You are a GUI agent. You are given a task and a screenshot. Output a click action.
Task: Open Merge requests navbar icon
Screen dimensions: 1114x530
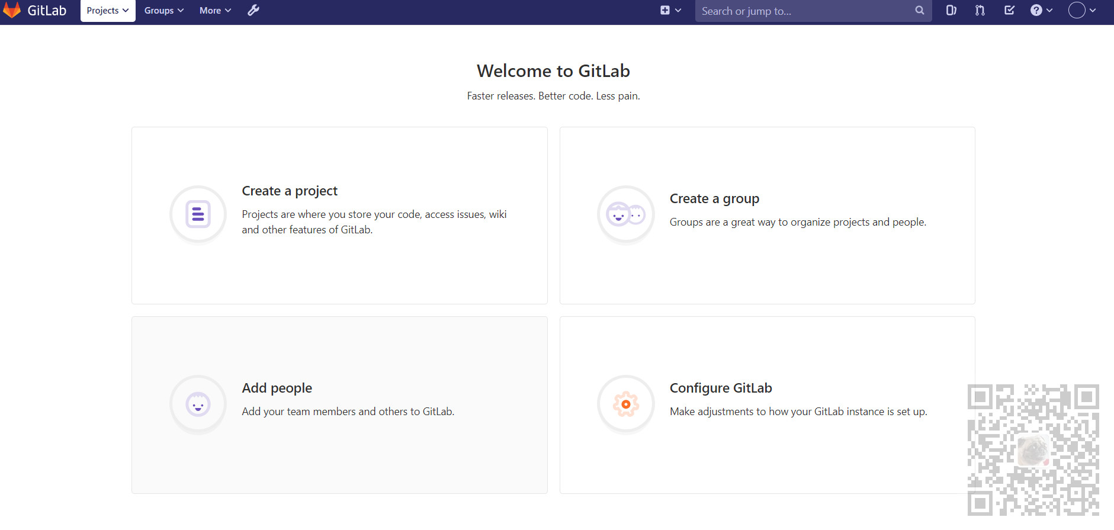[x=980, y=11]
